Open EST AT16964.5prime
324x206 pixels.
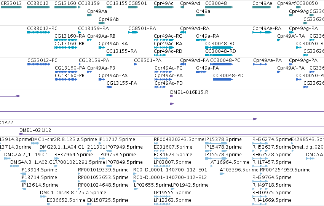click(230, 162)
